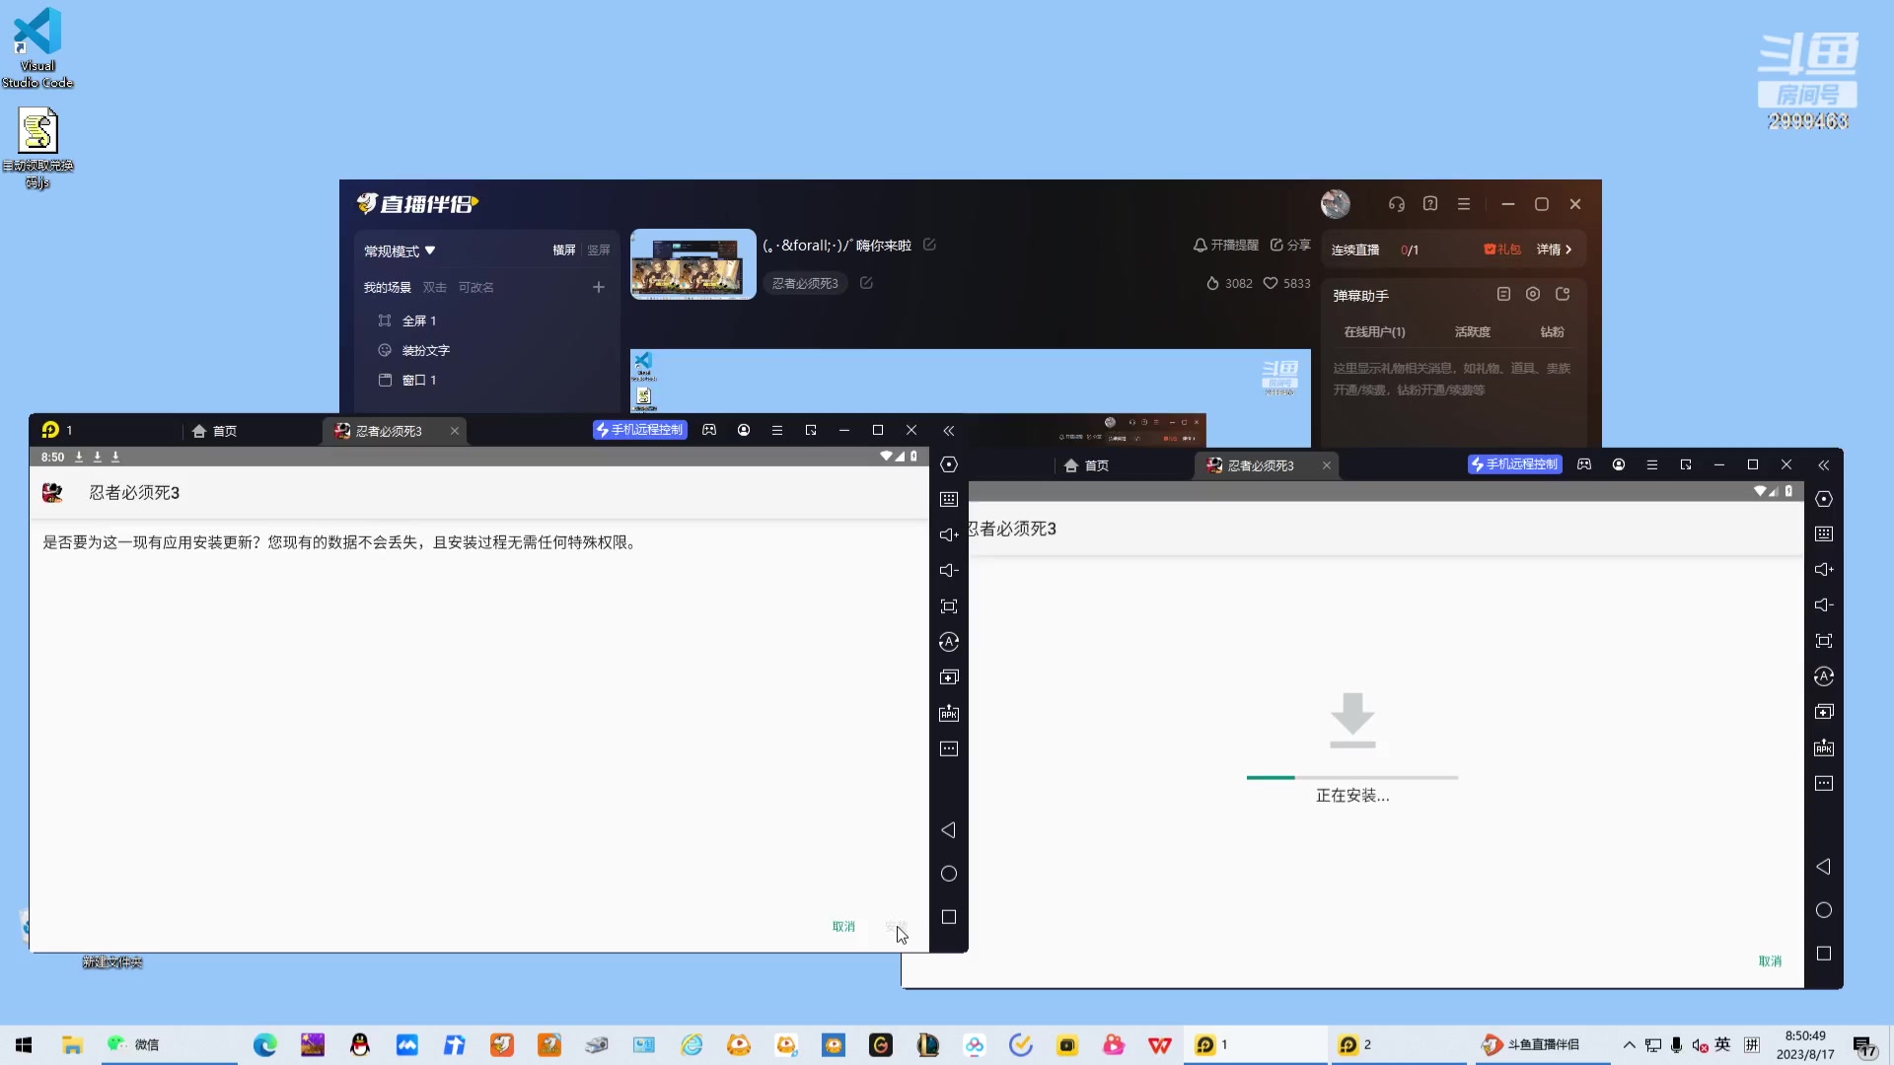This screenshot has height=1065, width=1894.
Task: Expand 详情 chevron for 连续直播
Action: point(1555,249)
